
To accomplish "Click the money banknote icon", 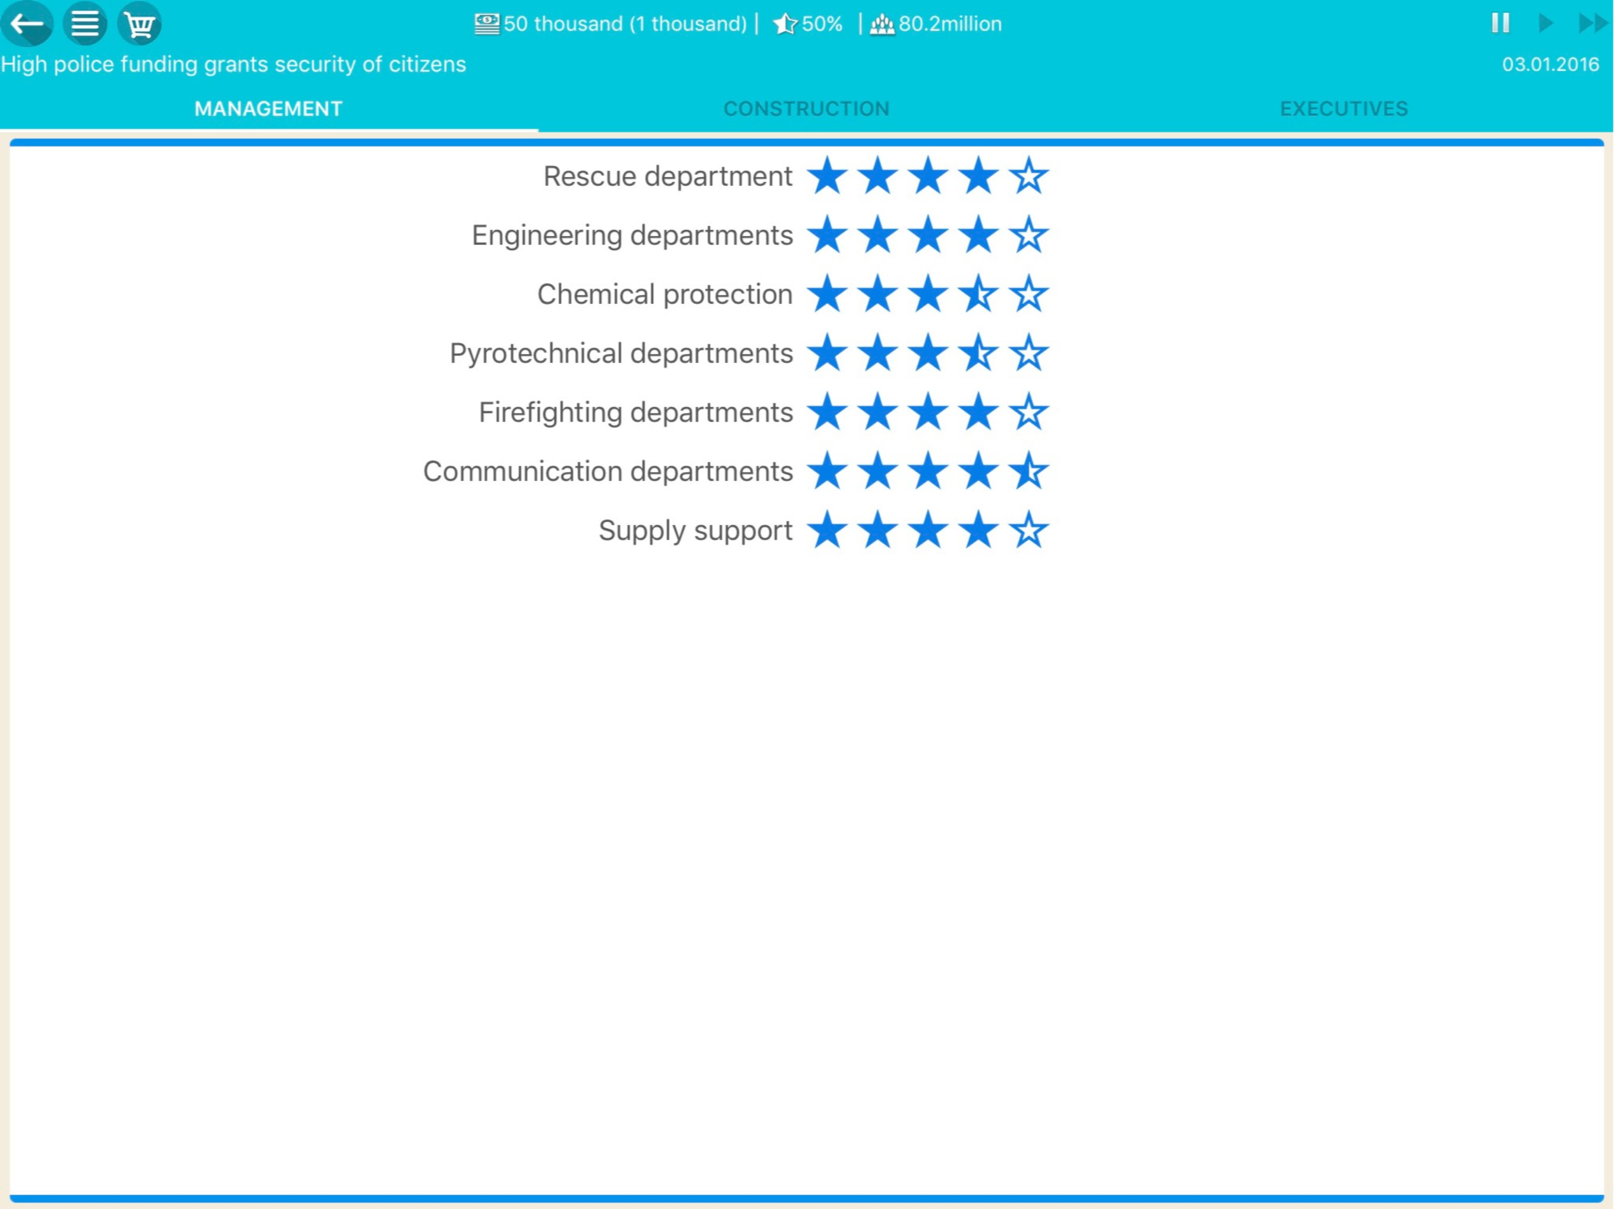I will click(487, 24).
